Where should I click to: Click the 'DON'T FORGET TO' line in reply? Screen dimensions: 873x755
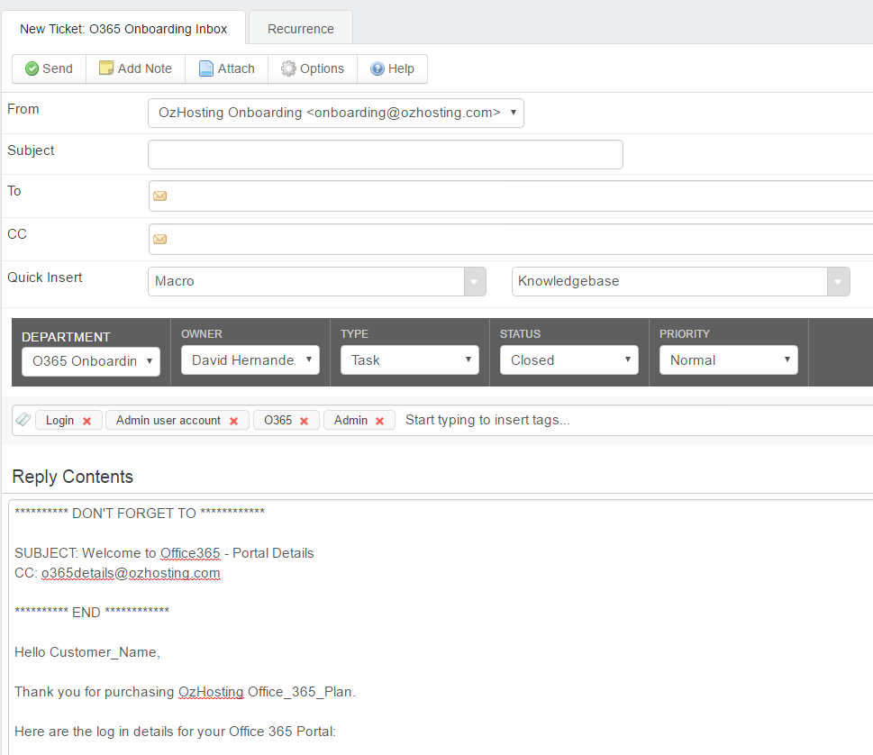click(140, 513)
